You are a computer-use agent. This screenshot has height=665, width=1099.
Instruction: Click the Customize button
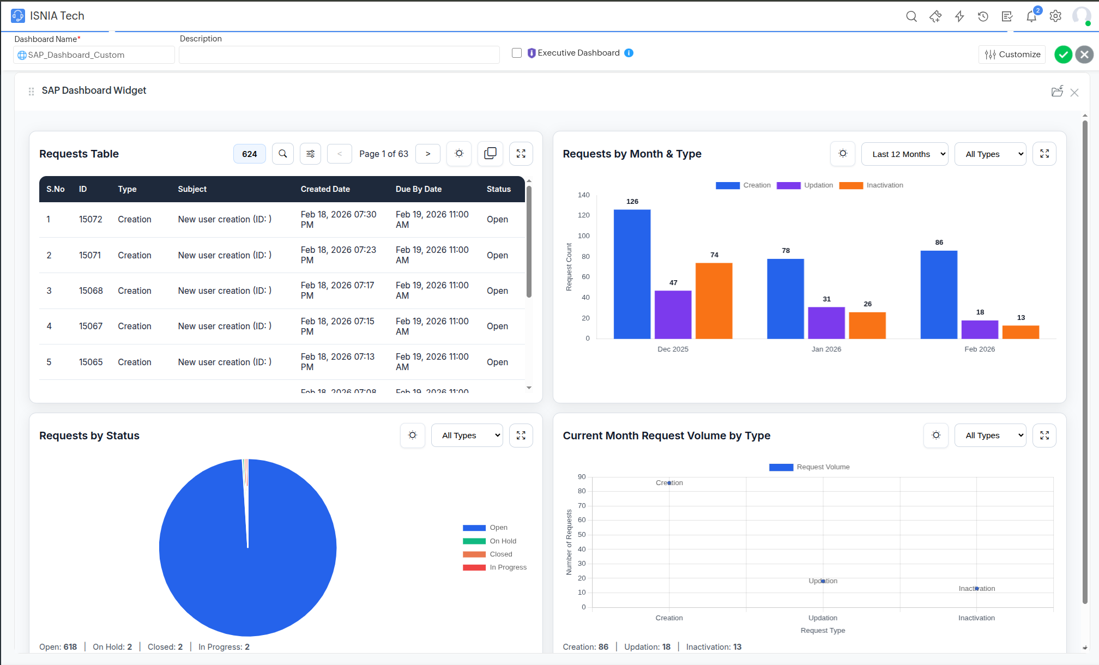(1012, 54)
